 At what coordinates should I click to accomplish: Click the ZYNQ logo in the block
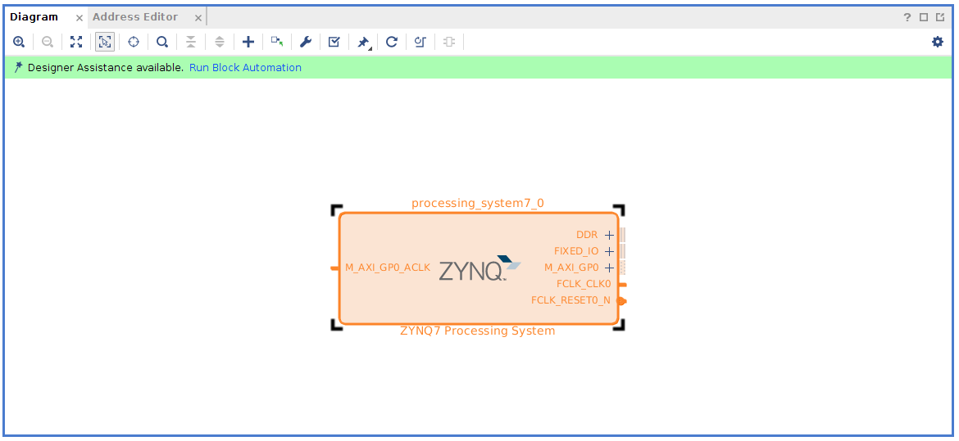tap(480, 268)
